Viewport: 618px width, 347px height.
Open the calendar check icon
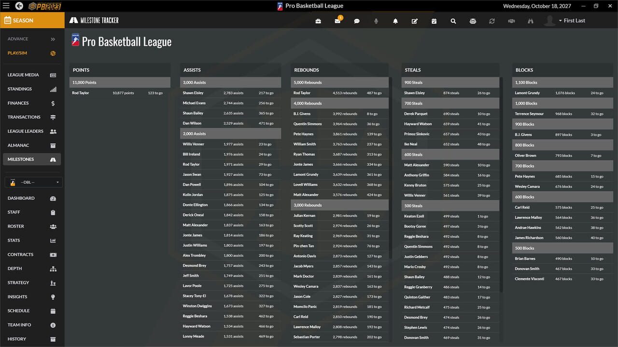pyautogui.click(x=434, y=21)
